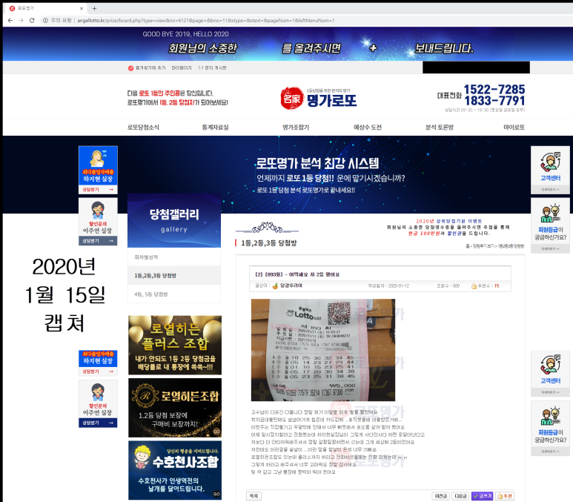Click upper 이주연 실장 consultant icon
Viewport: 573px width, 502px height.
click(98, 211)
